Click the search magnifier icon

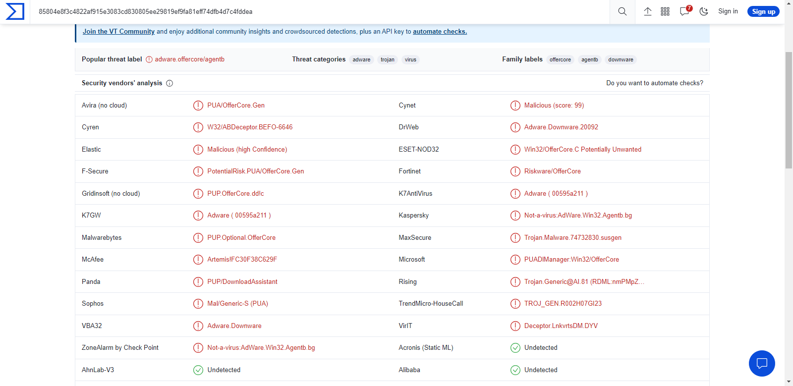[x=623, y=11]
